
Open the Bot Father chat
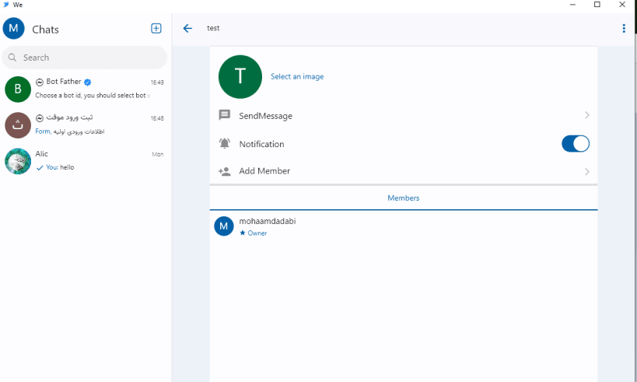pos(85,89)
